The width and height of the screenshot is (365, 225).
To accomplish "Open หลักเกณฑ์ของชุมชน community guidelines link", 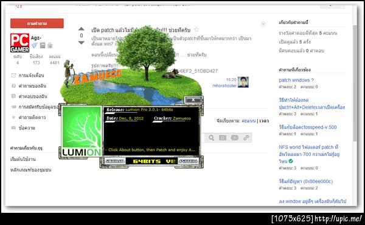I will pyautogui.click(x=31, y=170).
